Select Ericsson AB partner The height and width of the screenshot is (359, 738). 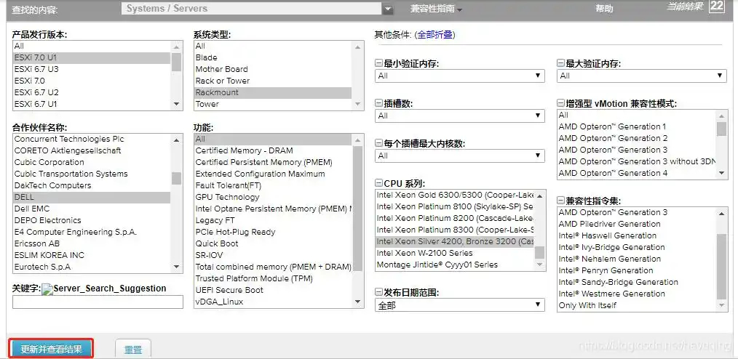coord(91,244)
